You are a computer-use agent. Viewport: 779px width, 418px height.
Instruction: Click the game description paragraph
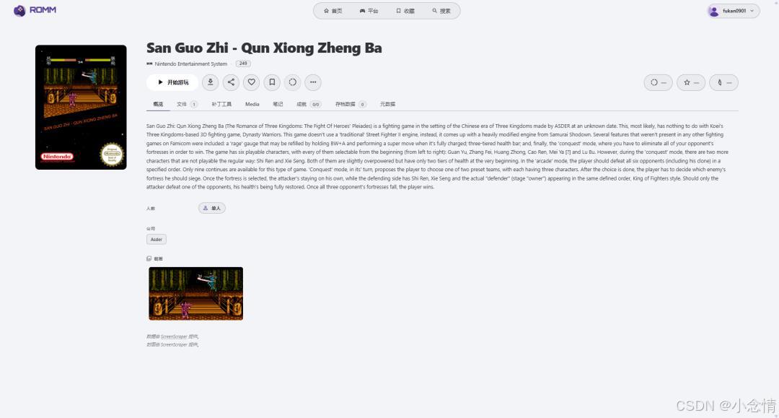(437, 157)
